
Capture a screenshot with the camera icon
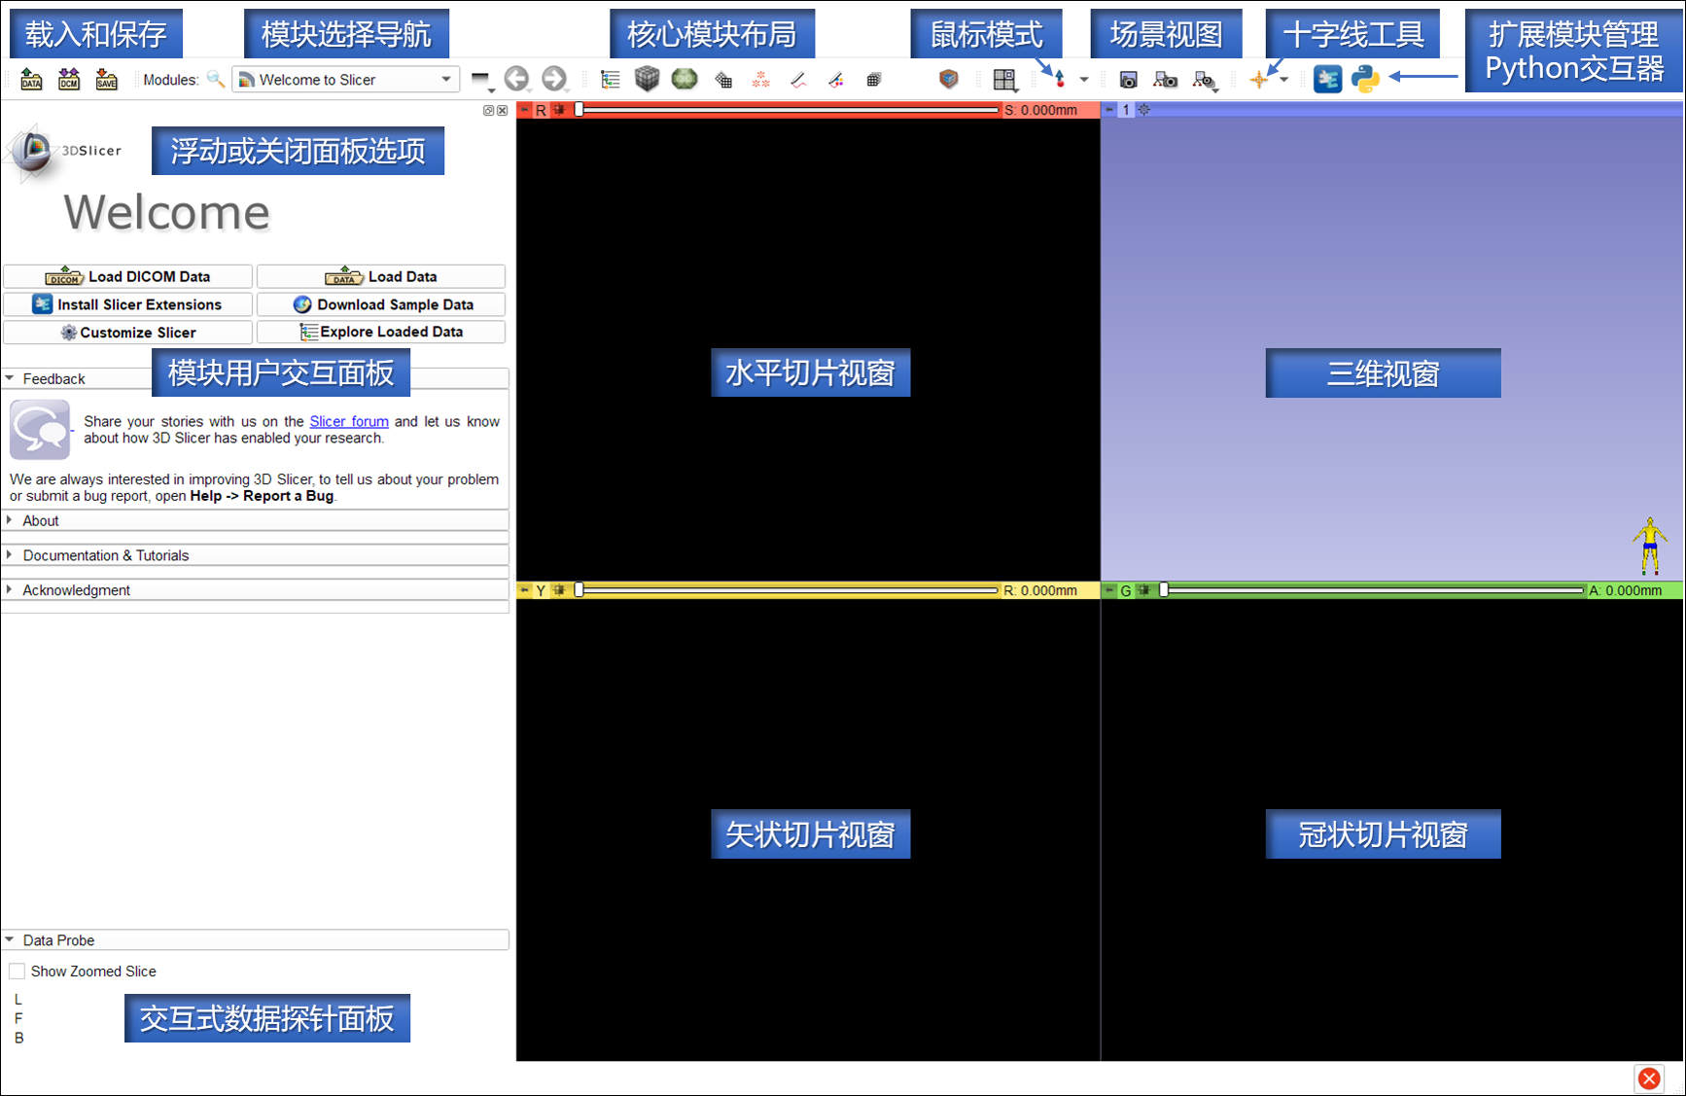pos(1129,80)
